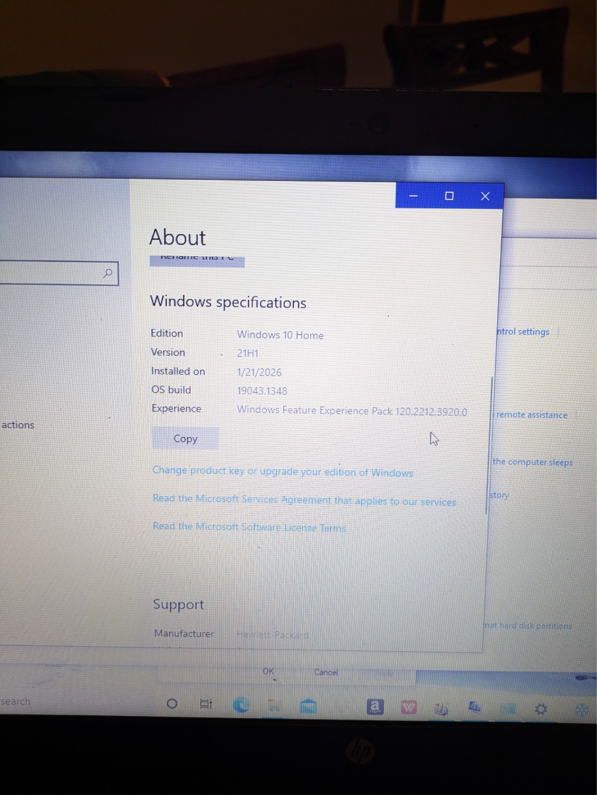
Task: Click the remote assistance link in background window
Action: pyautogui.click(x=531, y=415)
